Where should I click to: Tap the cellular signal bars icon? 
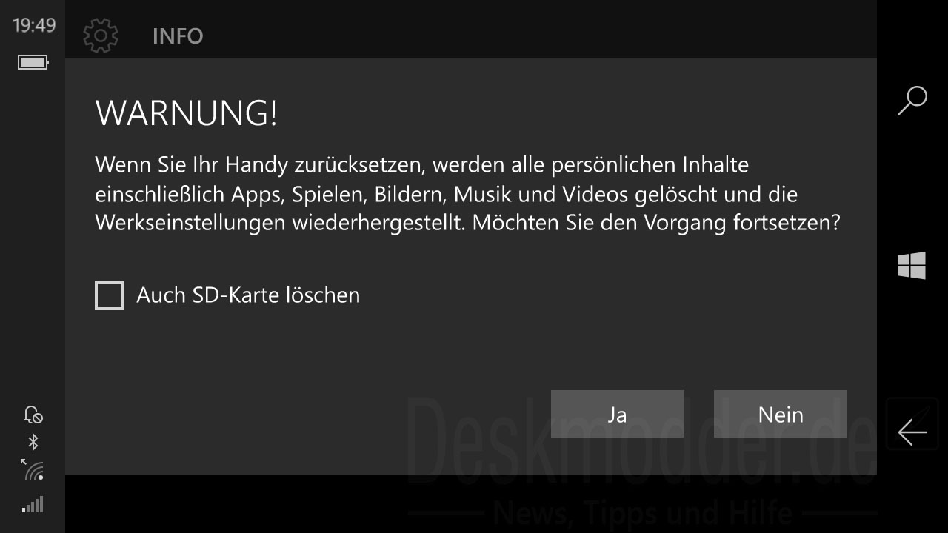click(x=33, y=505)
